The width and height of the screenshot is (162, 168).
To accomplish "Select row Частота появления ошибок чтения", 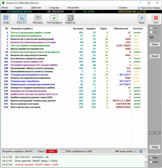I will pos(74,32).
